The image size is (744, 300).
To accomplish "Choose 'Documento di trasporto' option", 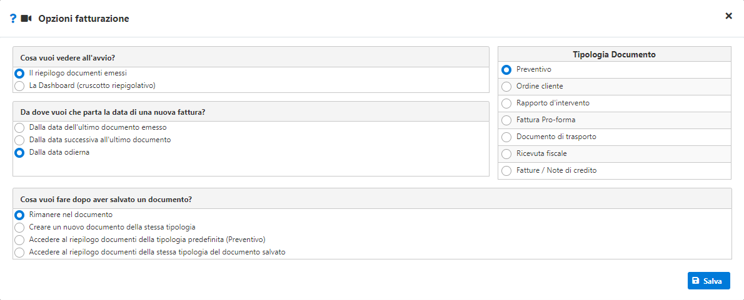I will (506, 137).
